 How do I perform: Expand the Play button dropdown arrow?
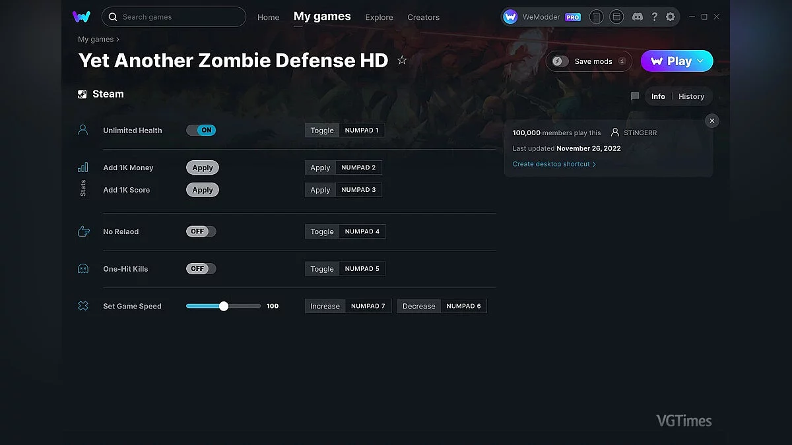point(701,61)
